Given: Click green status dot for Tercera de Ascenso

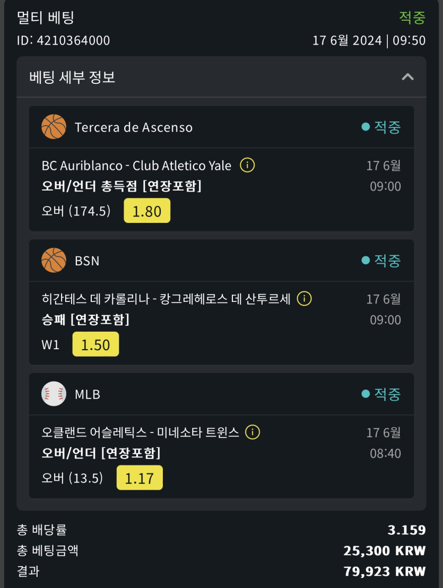Looking at the screenshot, I should (365, 127).
